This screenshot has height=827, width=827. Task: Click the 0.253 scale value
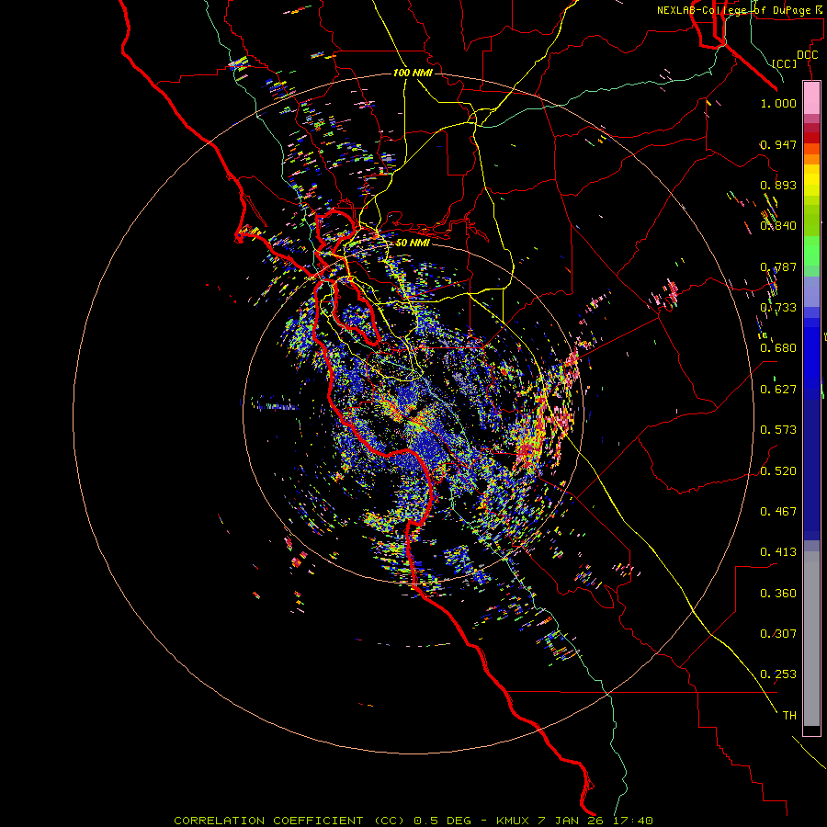778,674
